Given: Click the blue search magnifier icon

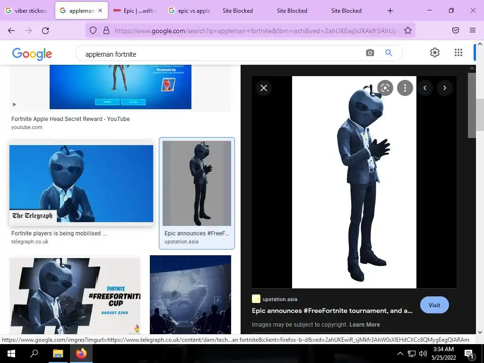Looking at the screenshot, I should pos(389,53).
